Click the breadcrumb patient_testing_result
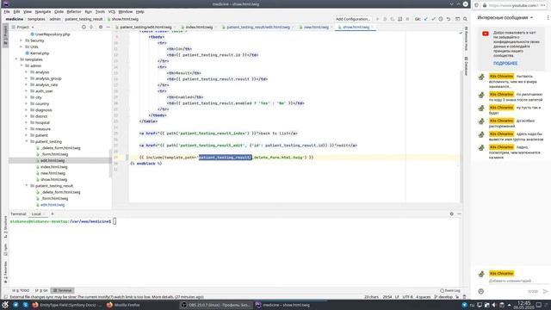 point(84,19)
